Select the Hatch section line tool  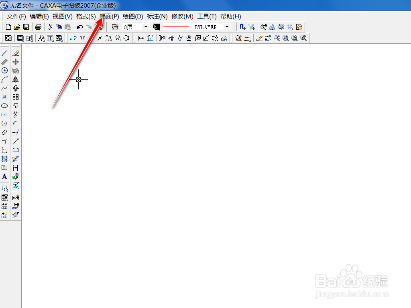(x=4, y=159)
